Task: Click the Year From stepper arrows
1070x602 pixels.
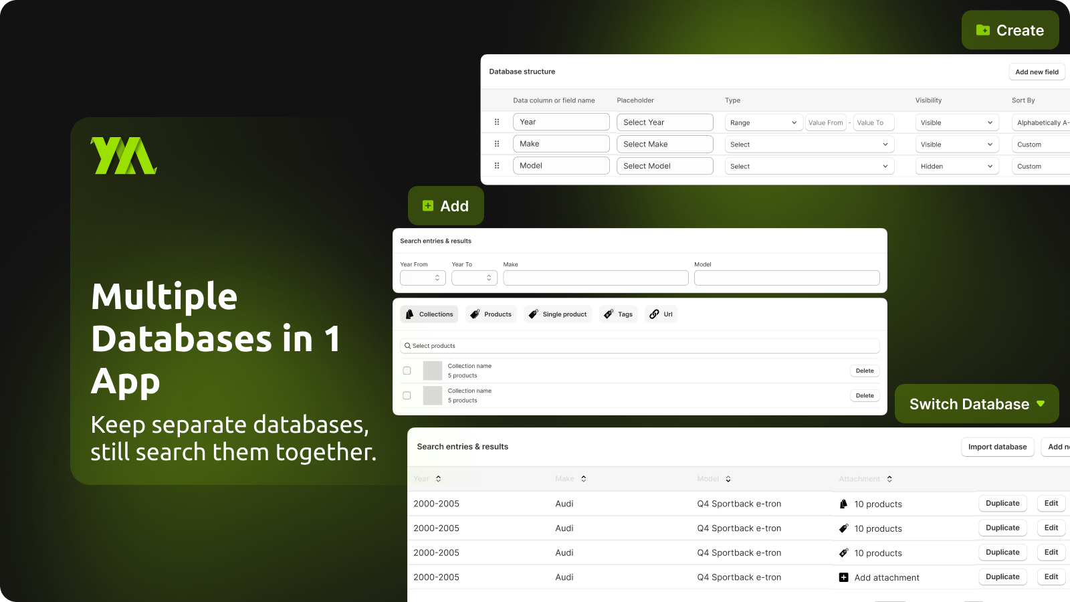Action: [x=439, y=277]
